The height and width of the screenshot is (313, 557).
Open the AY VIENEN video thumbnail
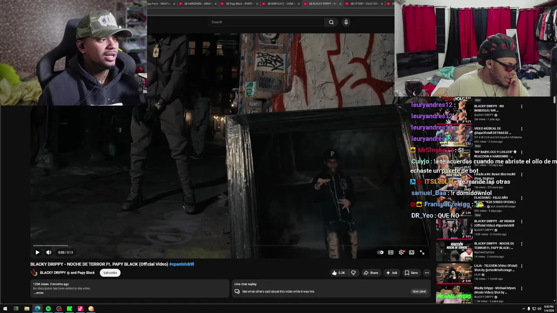[454, 229]
